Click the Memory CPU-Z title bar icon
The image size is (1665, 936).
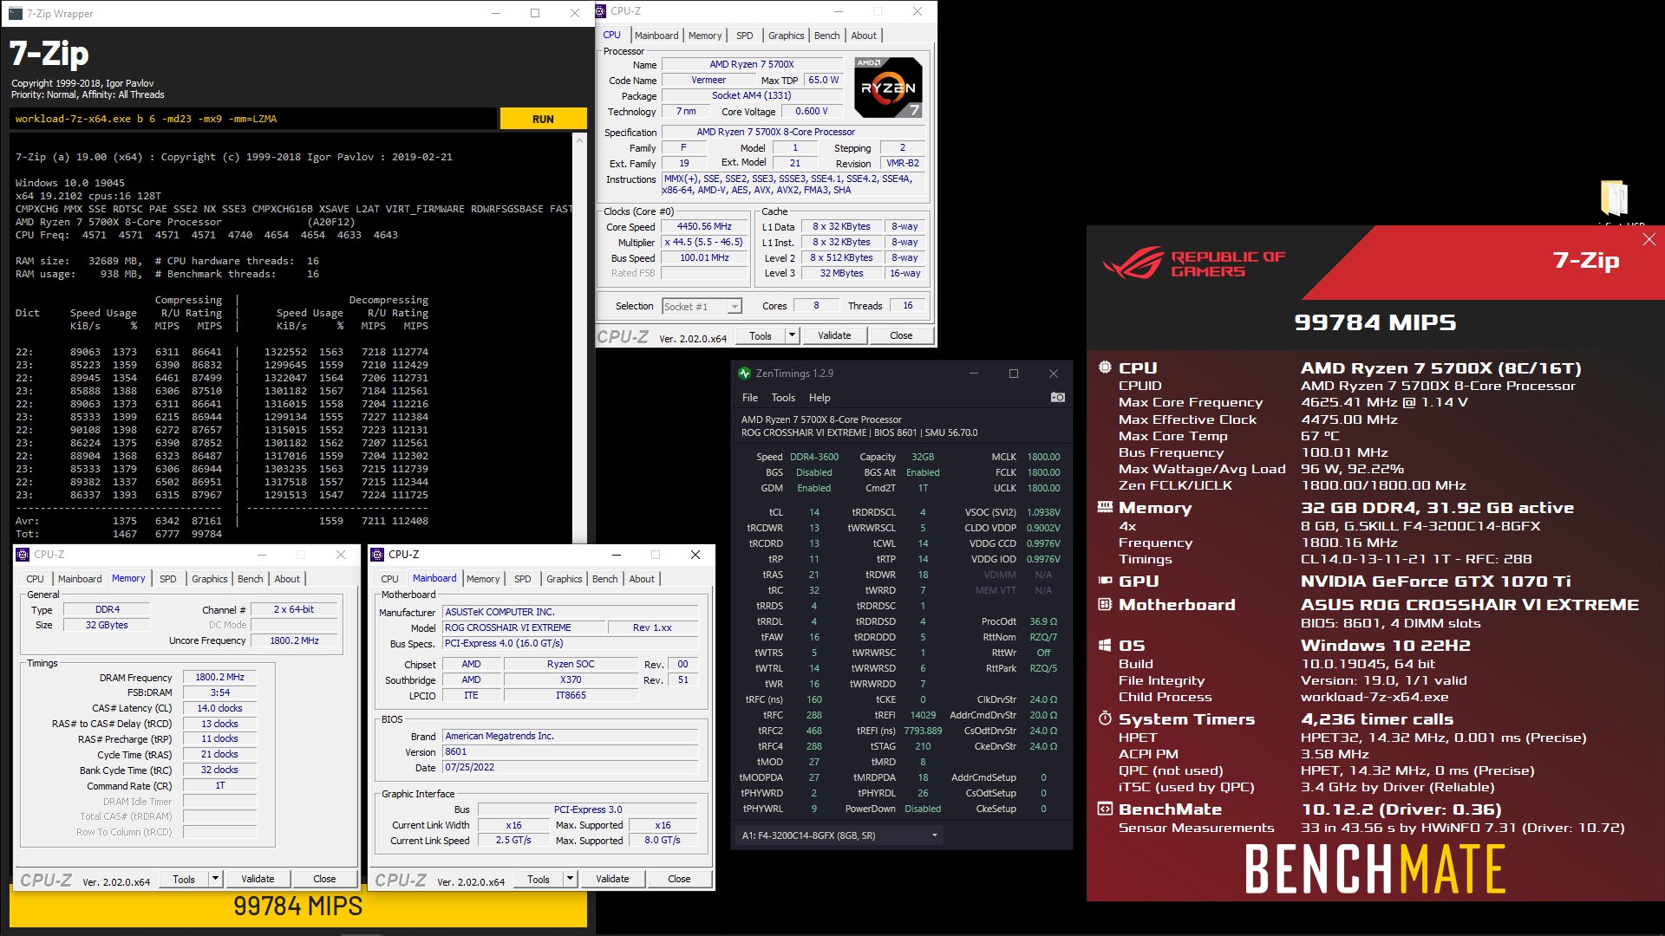(x=23, y=555)
